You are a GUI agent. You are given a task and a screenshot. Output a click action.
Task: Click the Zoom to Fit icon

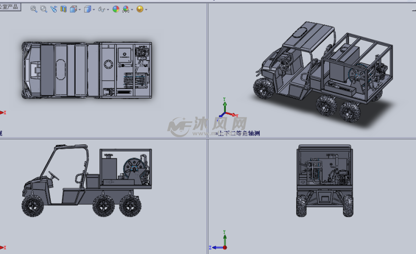(34, 9)
